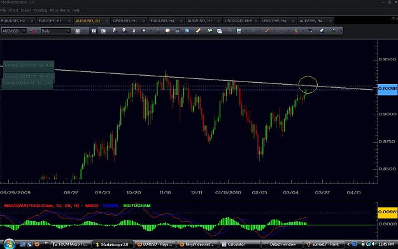This screenshot has width=398, height=249.
Task: Expand the ellipse shape dropdown arrow
Action: [288, 31]
